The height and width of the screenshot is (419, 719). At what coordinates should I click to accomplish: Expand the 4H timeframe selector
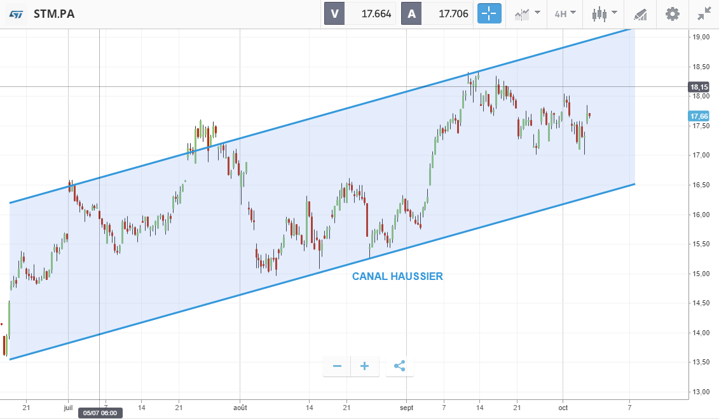pos(565,13)
